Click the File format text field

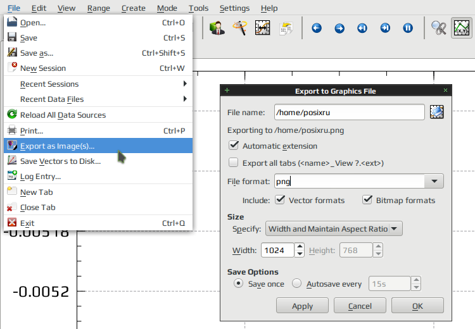click(x=350, y=181)
